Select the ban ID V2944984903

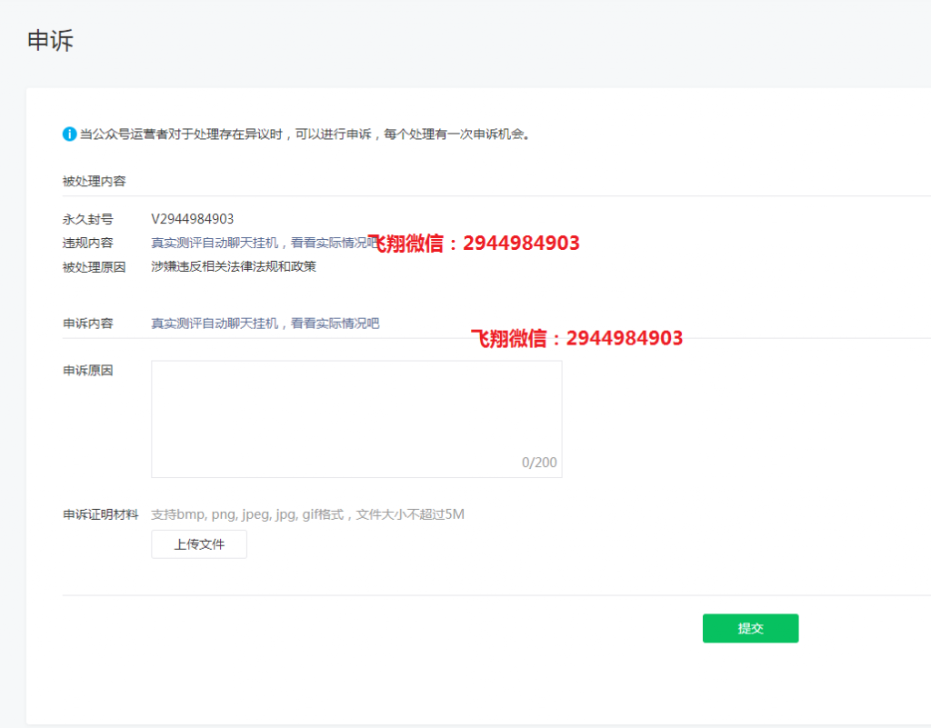point(192,218)
